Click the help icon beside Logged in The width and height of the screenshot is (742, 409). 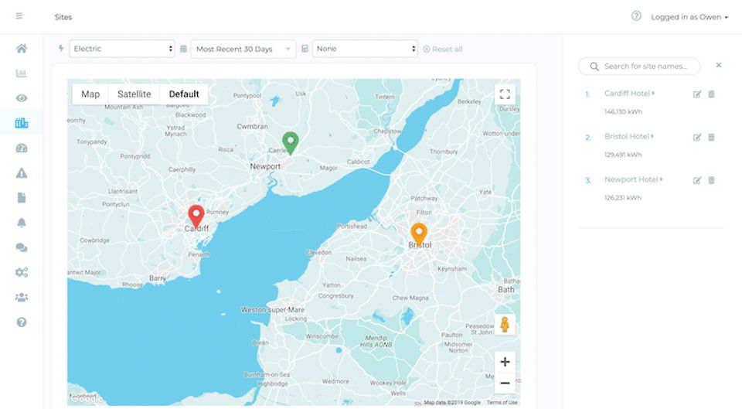coord(636,16)
